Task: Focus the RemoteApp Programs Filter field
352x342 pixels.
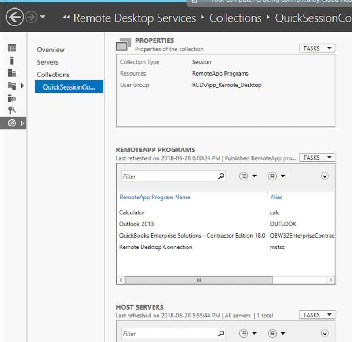Action: pos(173,176)
